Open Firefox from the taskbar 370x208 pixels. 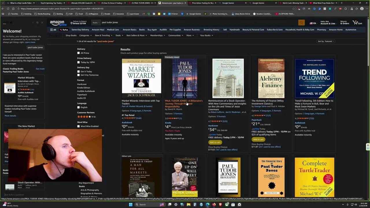click(214, 205)
